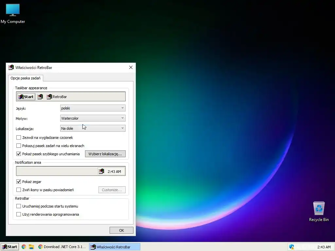This screenshot has width=335, height=251.
Task: Enable Zezwól na wygładzanie czcionek checkbox
Action: [19, 138]
